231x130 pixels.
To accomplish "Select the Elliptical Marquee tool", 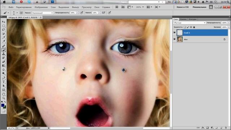I will pyautogui.click(x=4, y=26).
